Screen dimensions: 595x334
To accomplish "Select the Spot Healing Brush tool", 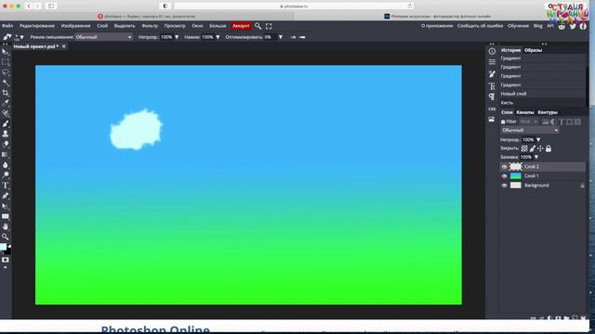I will (x=6, y=113).
